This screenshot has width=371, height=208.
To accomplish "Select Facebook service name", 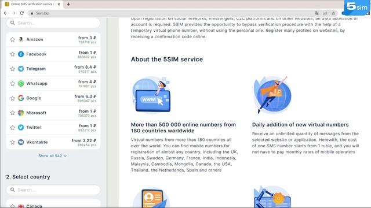I will click(x=37, y=54).
